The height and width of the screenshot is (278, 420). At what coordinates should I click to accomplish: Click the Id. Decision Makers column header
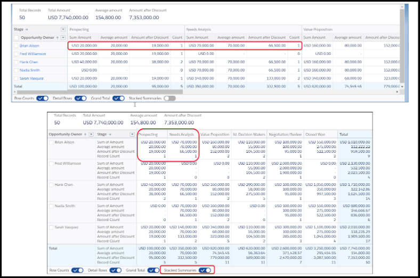pyautogui.click(x=249, y=135)
